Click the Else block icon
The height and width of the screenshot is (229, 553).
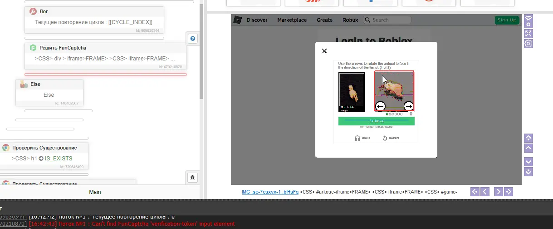tap(24, 84)
